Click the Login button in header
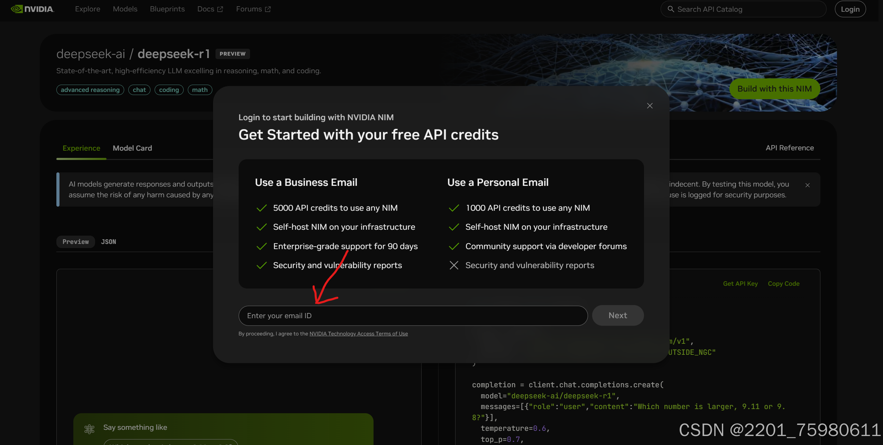This screenshot has height=445, width=883. (x=850, y=9)
